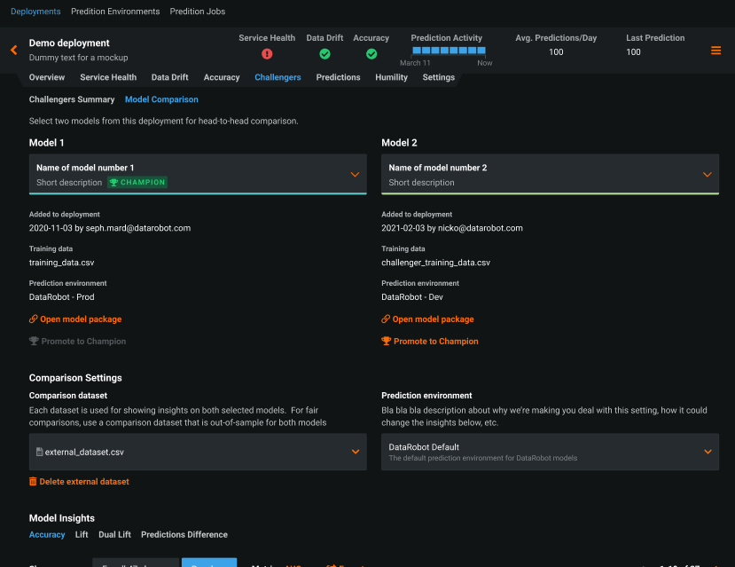Screen dimensions: 735x567
Task: Click the Service Health error status icon
Action: (x=267, y=53)
